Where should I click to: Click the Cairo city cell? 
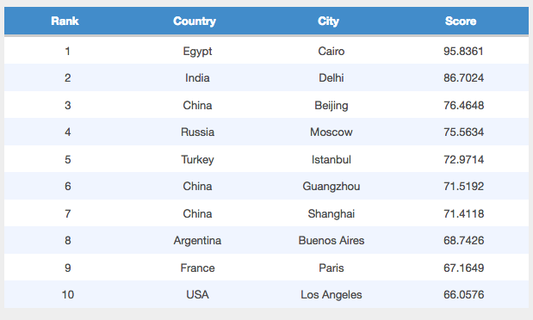332,52
